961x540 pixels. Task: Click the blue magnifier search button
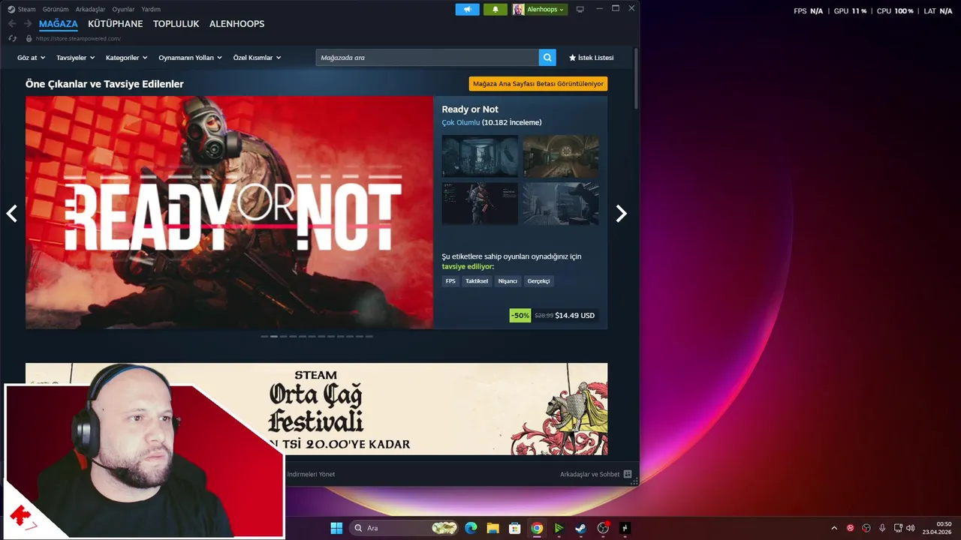(x=548, y=57)
